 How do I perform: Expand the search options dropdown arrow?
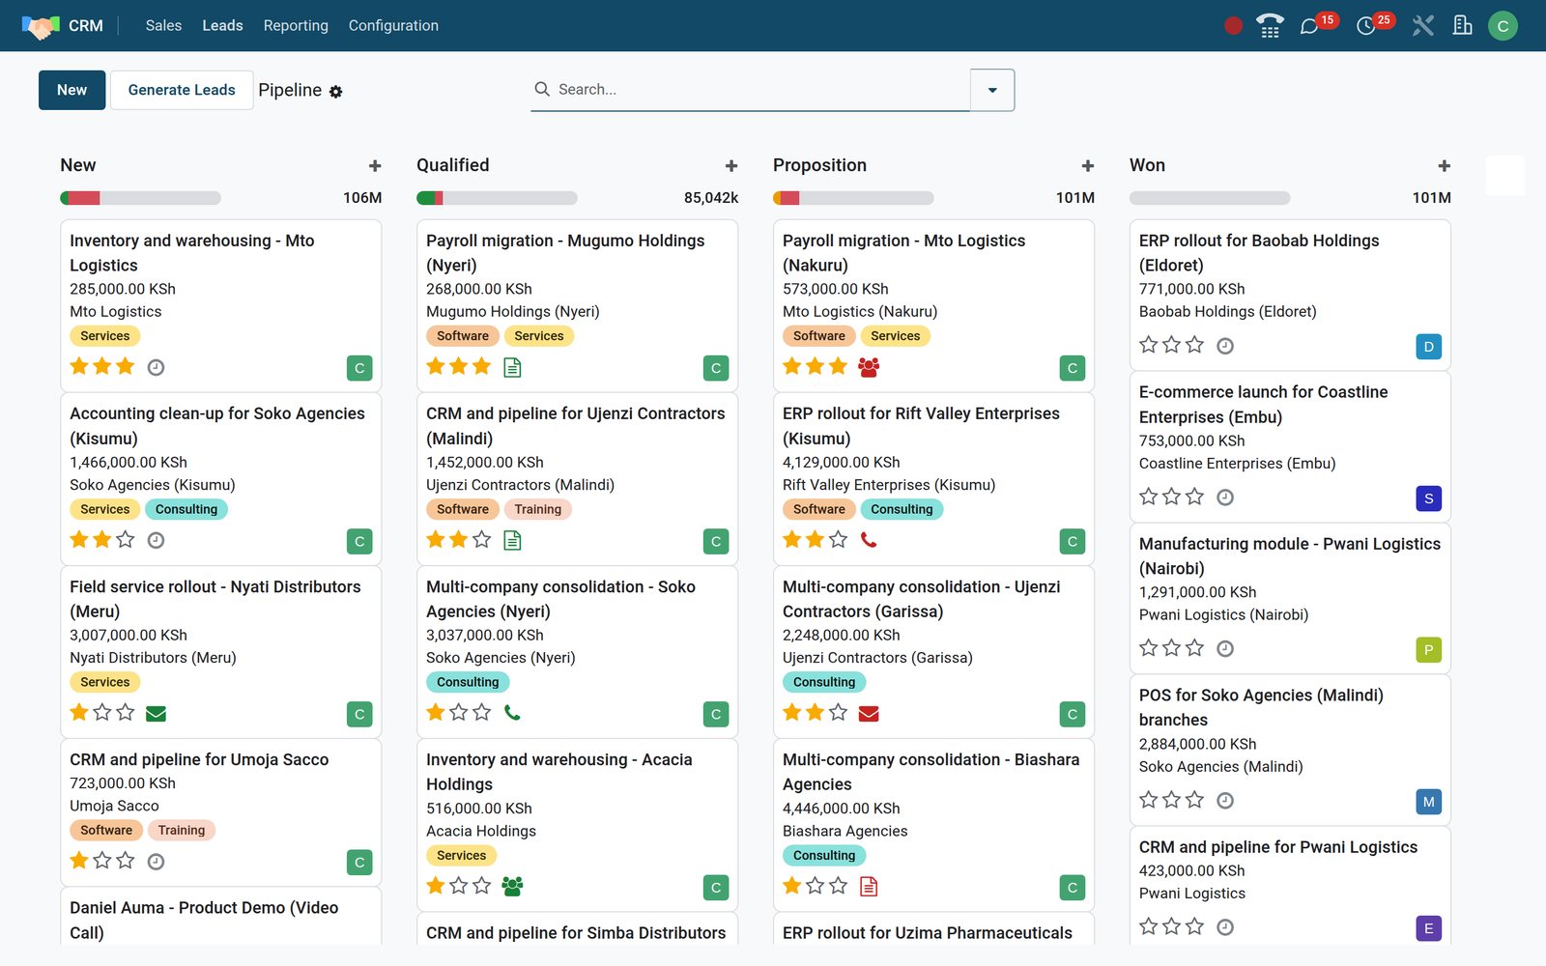(x=992, y=90)
